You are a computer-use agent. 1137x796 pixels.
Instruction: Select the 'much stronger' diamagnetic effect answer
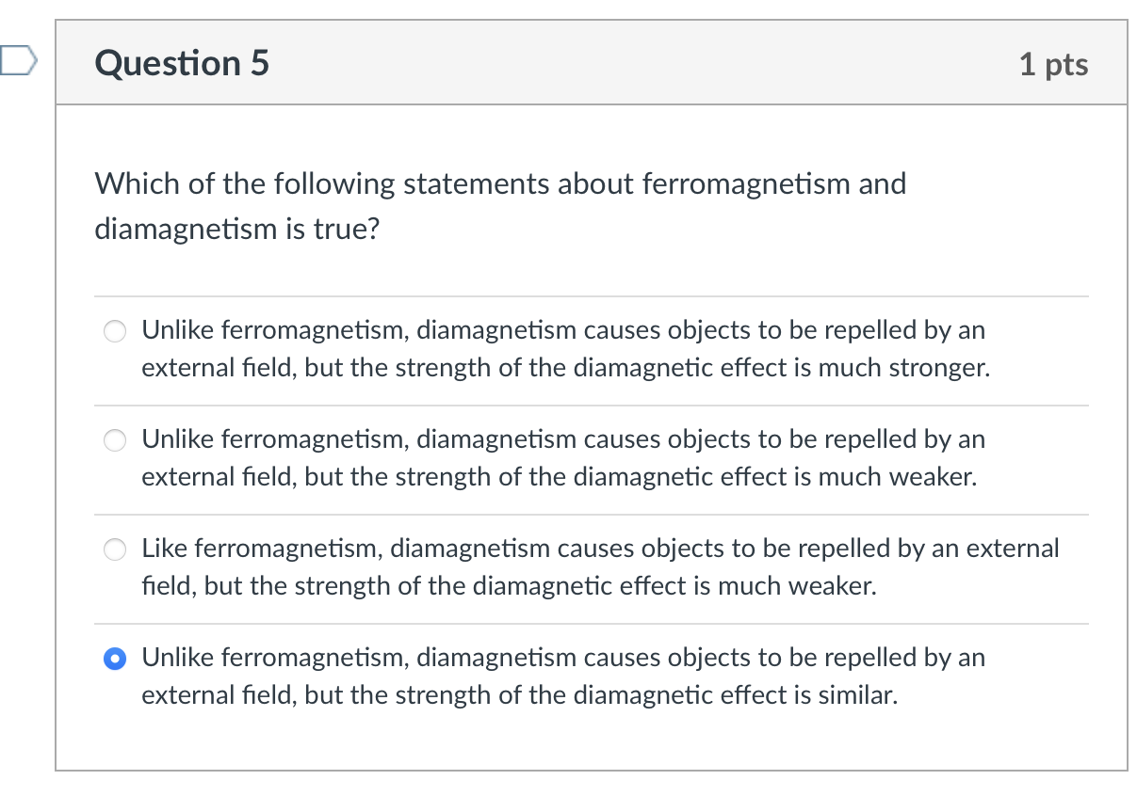pyautogui.click(x=114, y=331)
